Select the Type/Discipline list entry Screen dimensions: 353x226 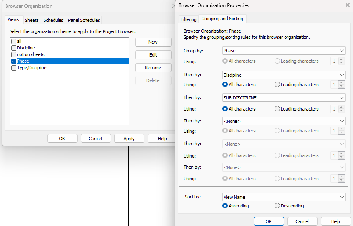click(32, 68)
